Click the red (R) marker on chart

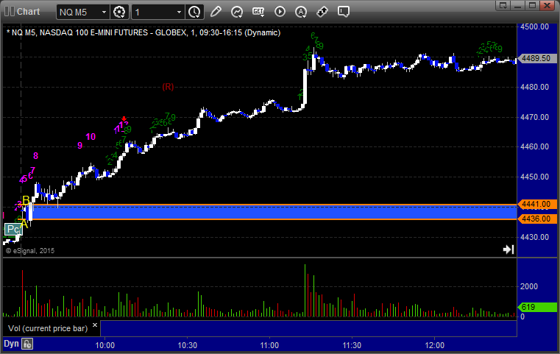click(168, 87)
